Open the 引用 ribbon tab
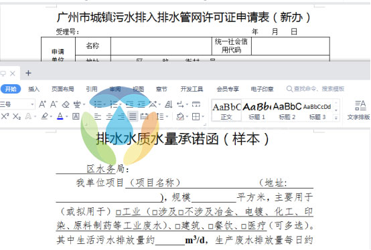 (x=92, y=89)
